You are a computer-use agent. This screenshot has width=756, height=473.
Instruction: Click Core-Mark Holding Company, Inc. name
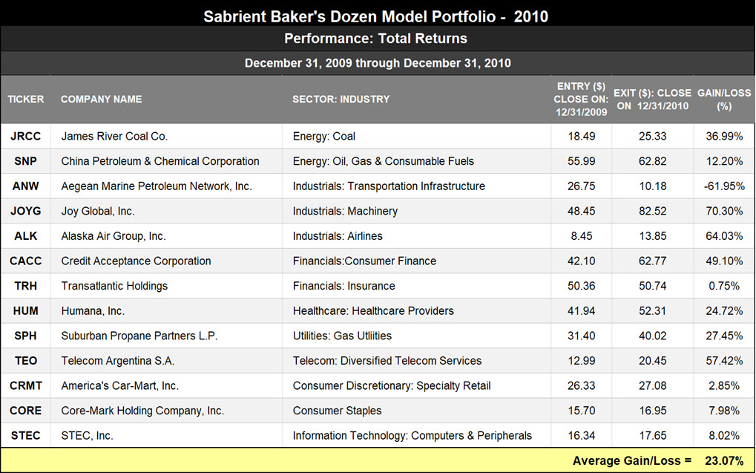coord(142,411)
